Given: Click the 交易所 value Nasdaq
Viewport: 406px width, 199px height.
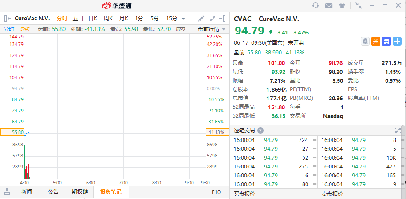Looking at the screenshot, I should click(x=333, y=116).
